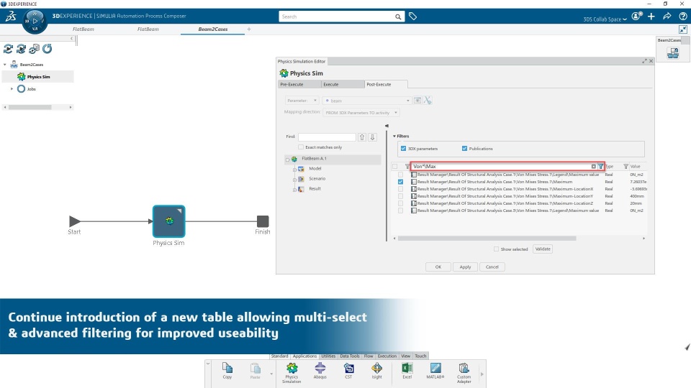
Task: Click Physics Simulation in the Applications toolbar
Action: pos(292,373)
